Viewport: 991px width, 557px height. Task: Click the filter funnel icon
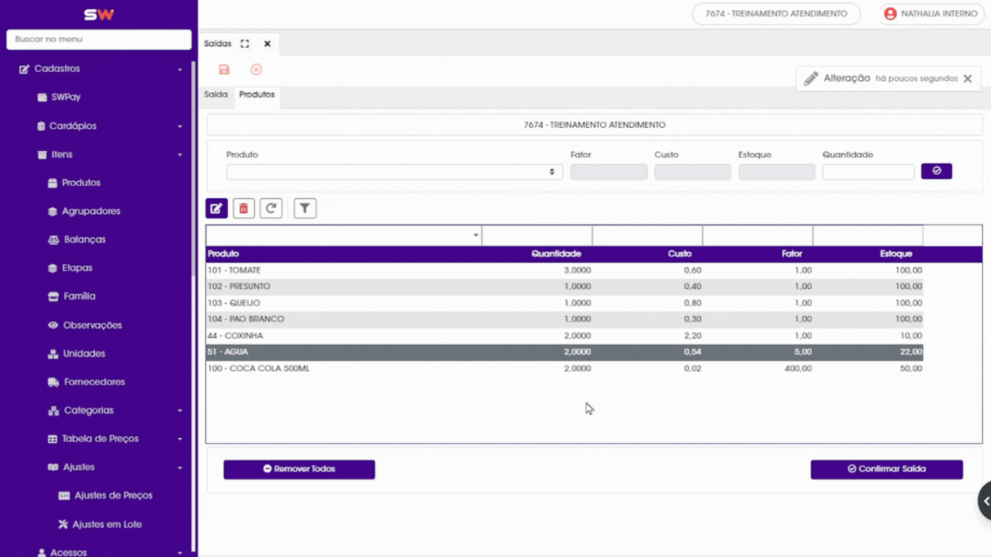click(305, 209)
